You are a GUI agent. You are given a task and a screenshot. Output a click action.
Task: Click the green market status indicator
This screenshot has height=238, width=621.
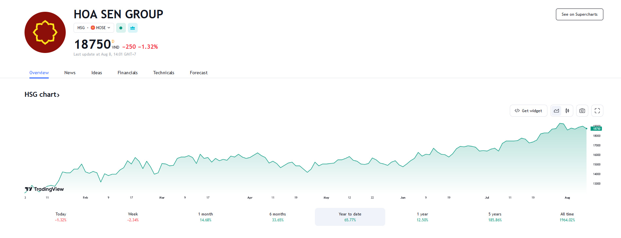pos(121,28)
